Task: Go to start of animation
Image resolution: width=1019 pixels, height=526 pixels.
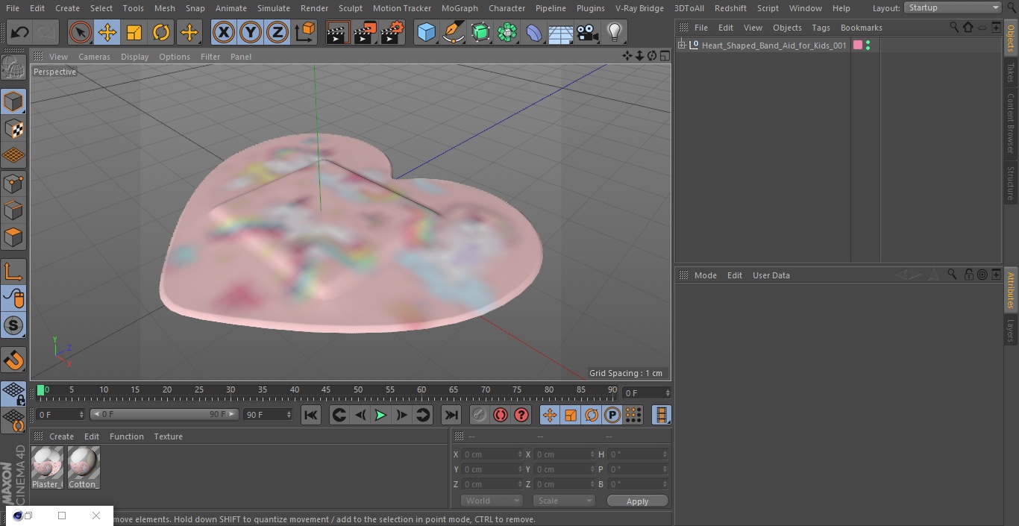Action: pyautogui.click(x=311, y=415)
